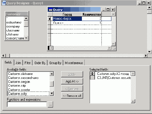The image size is (152, 114).
Task: Click the Remove All button
Action: pos(72,96)
